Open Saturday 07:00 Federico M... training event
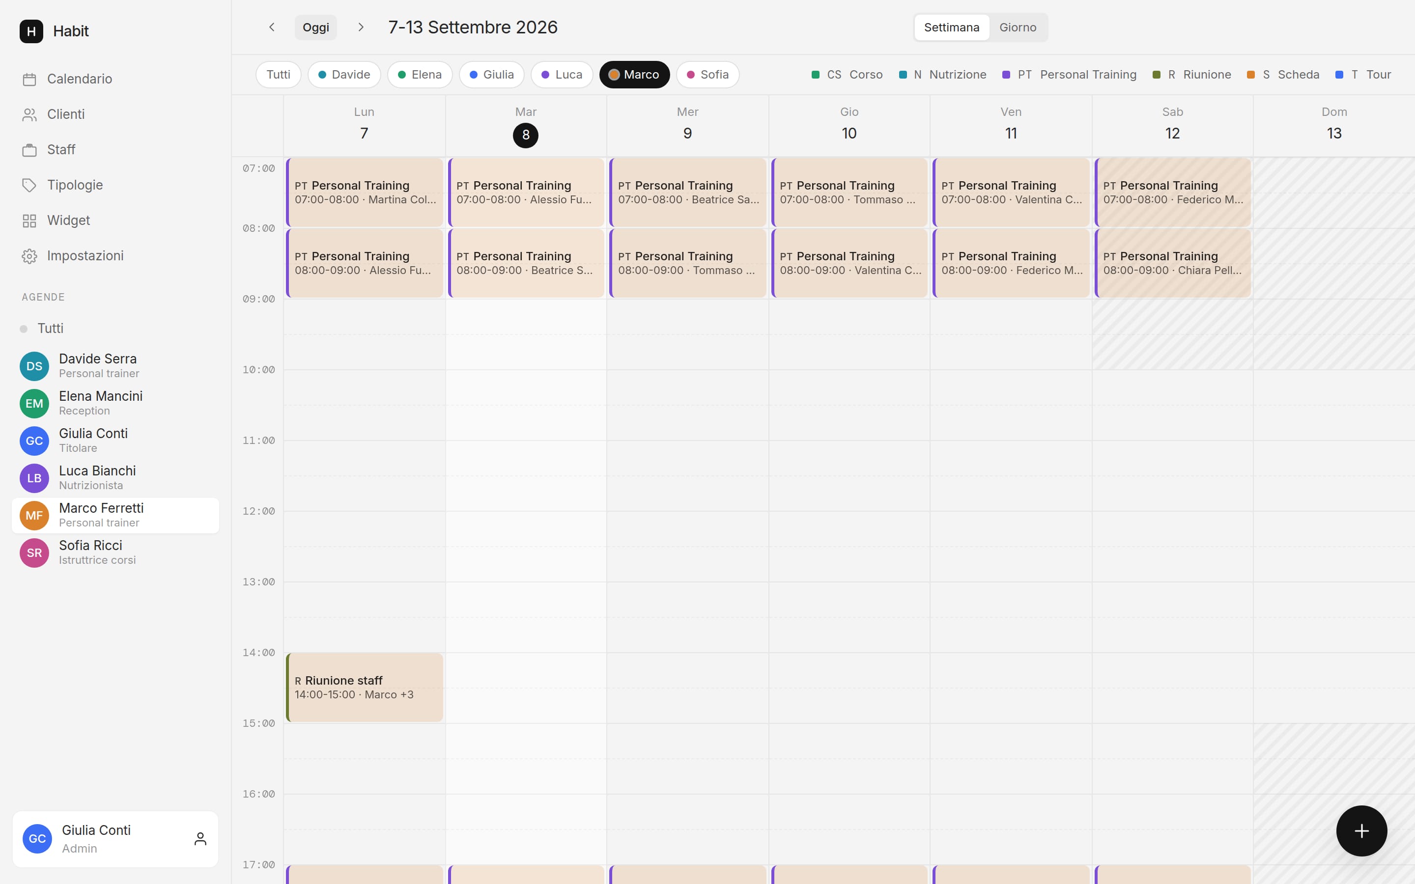The height and width of the screenshot is (884, 1415). pyautogui.click(x=1173, y=193)
